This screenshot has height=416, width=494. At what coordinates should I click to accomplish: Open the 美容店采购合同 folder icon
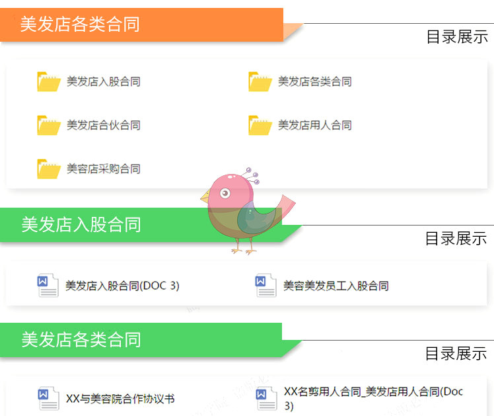pos(48,169)
